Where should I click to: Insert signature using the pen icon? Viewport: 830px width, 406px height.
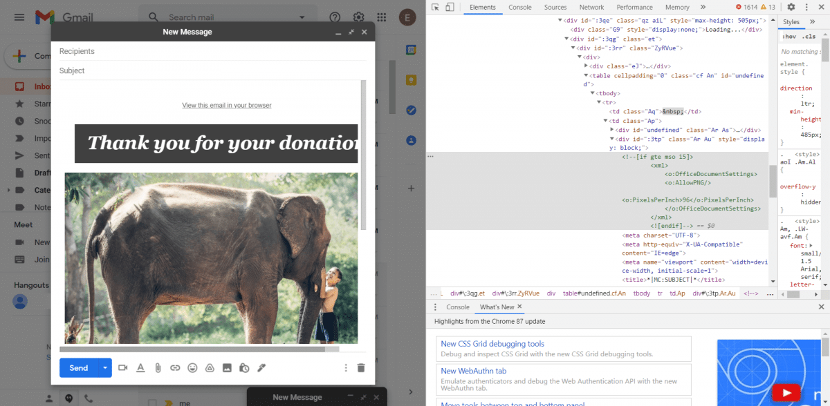click(261, 368)
